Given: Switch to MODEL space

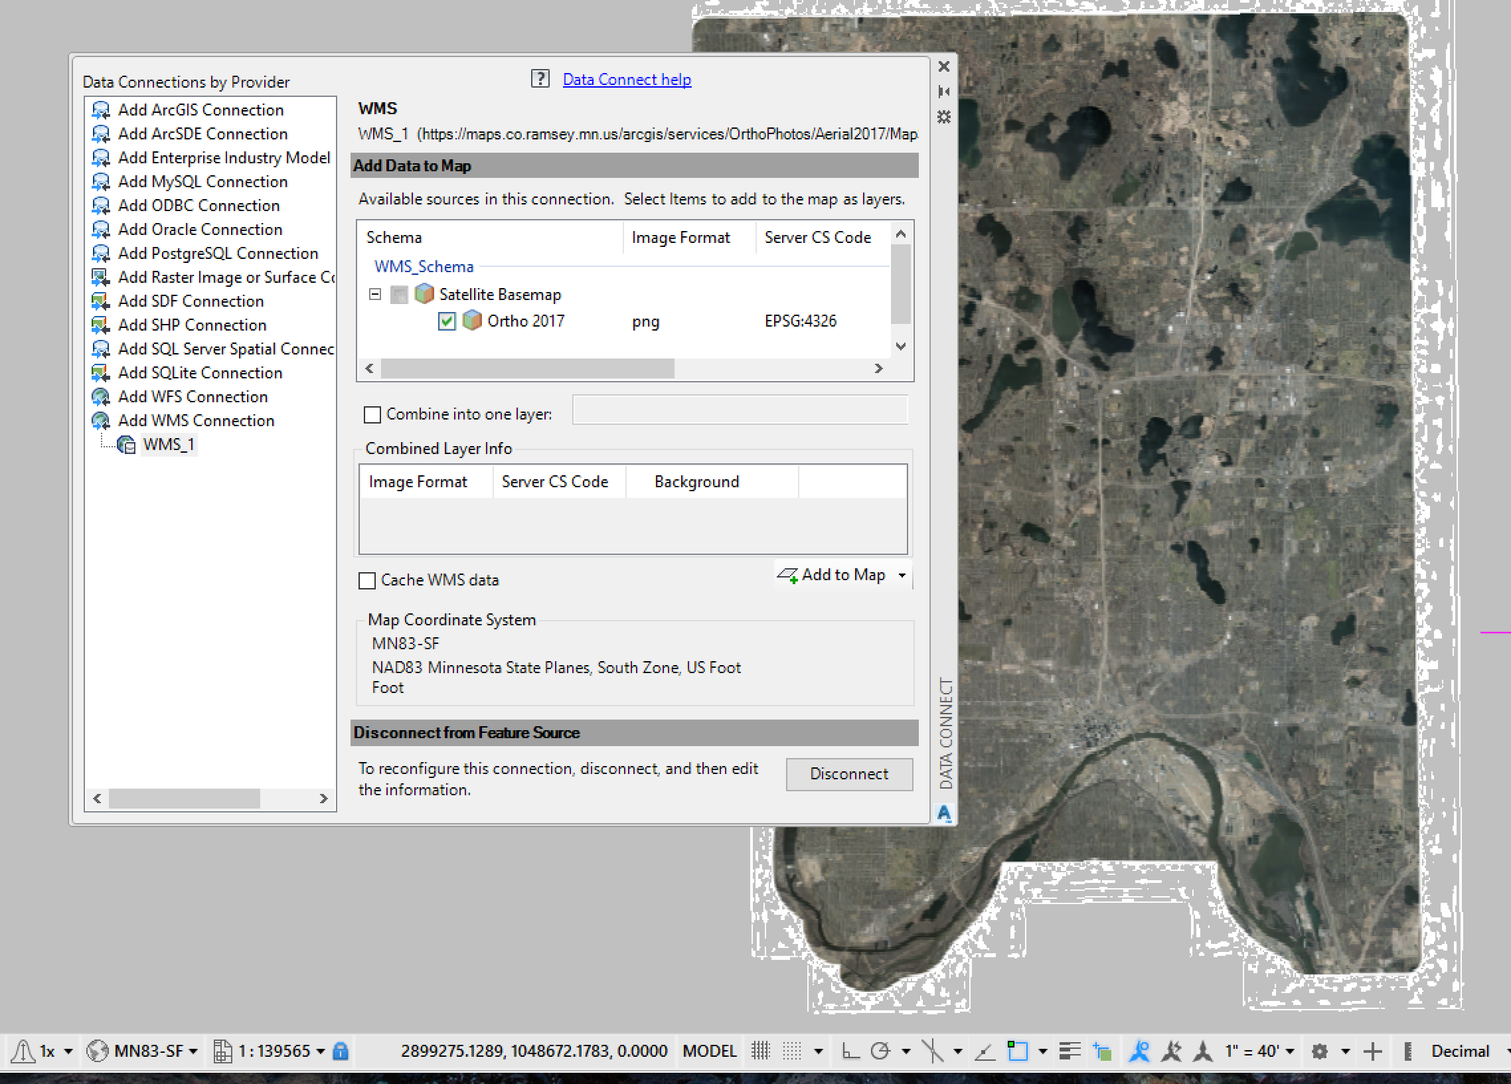Looking at the screenshot, I should [x=710, y=1051].
